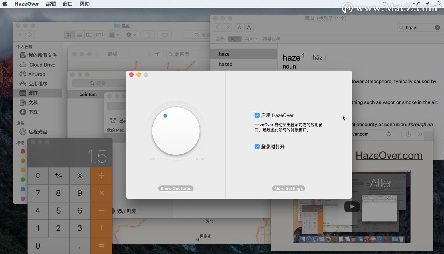This screenshot has width=444, height=254.
Task: Click the multiply key on Calculator
Action: [x=101, y=193]
